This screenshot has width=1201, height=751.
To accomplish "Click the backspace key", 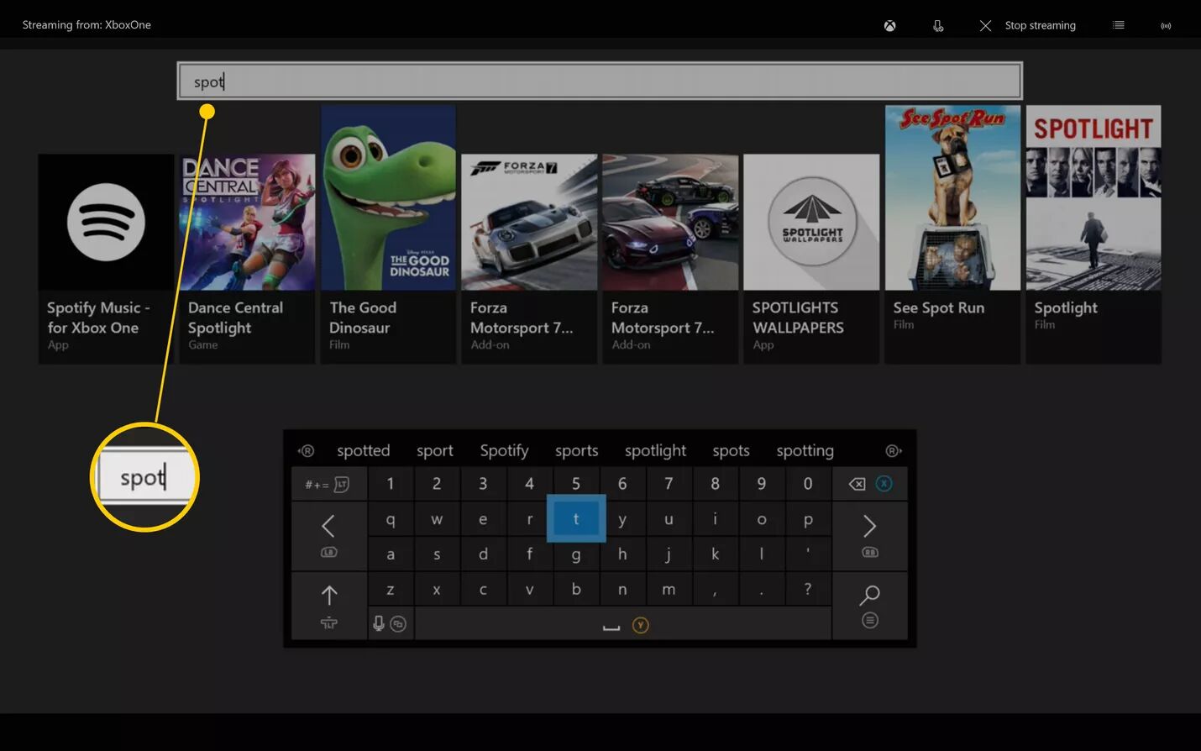I will point(869,484).
